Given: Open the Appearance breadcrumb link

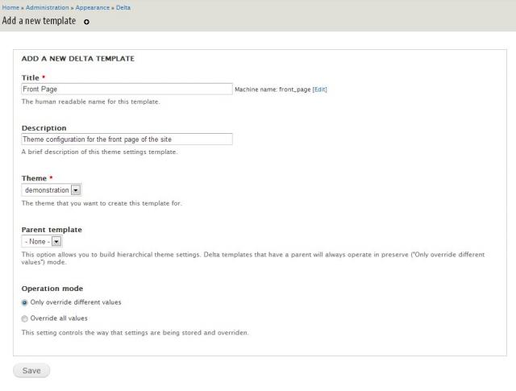Looking at the screenshot, I should pos(93,7).
